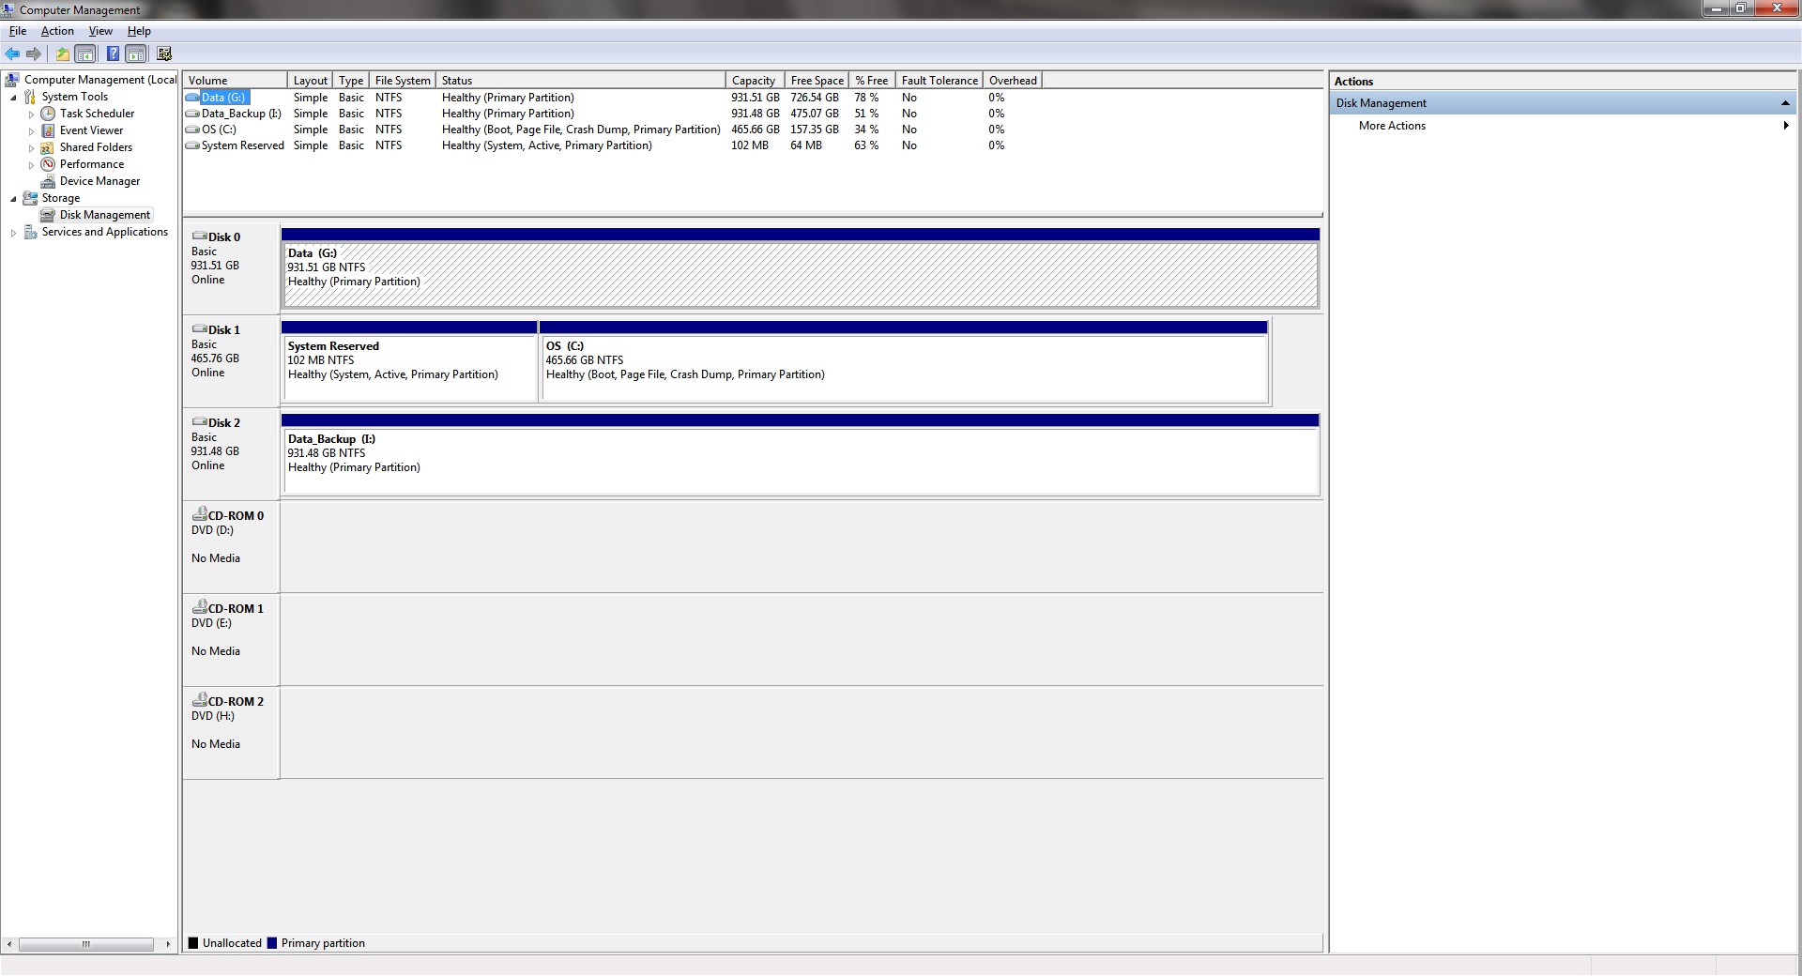Click the tree pane horizontal scrollbar thumb
This screenshot has width=1802, height=976.
86,944
